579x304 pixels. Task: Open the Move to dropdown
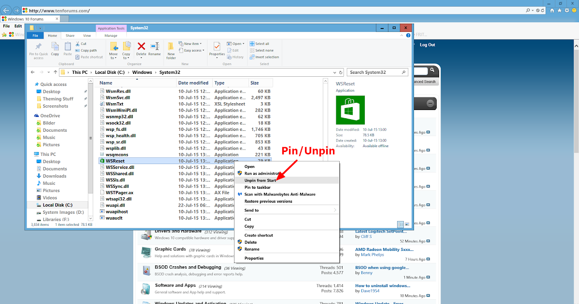point(113,56)
